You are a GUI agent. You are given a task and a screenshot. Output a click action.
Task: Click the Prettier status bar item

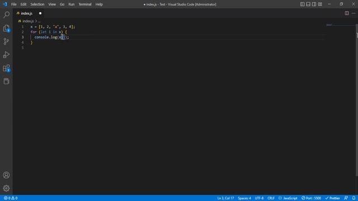[x=332, y=198]
